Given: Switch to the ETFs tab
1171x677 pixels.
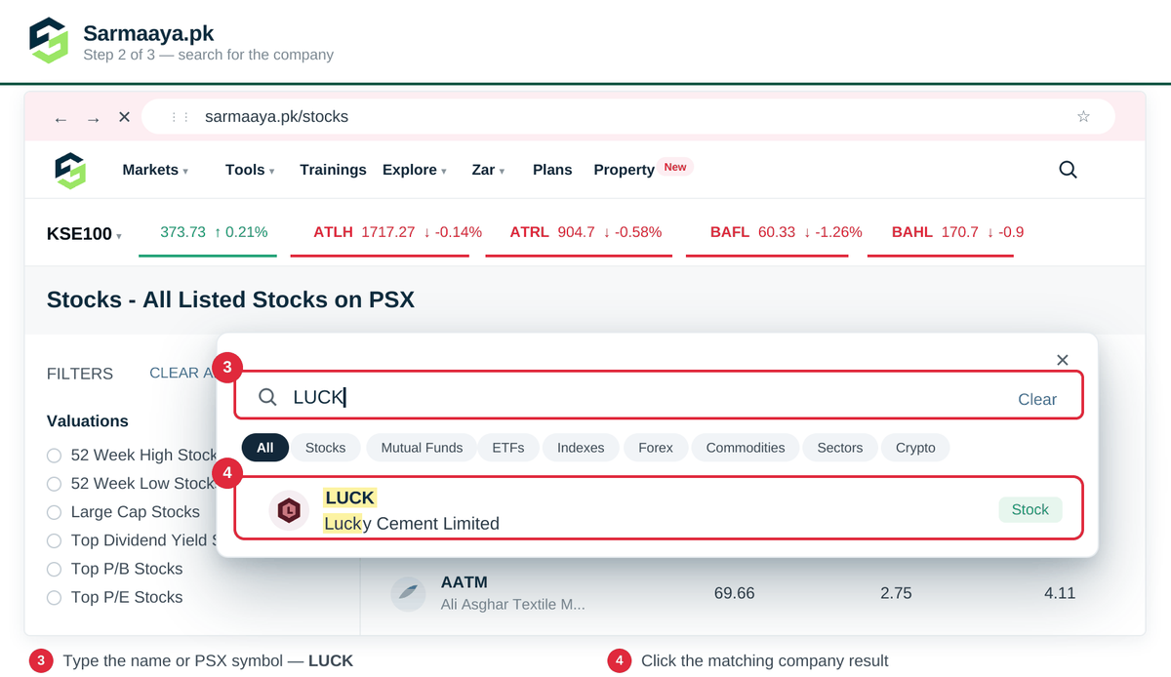Looking at the screenshot, I should click(508, 448).
